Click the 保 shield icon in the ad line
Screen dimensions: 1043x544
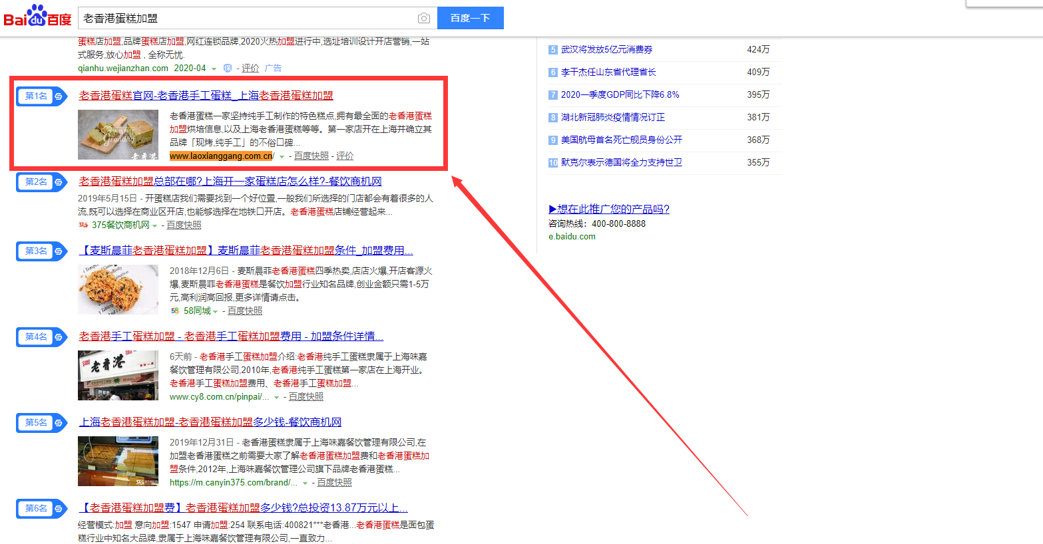(x=228, y=68)
